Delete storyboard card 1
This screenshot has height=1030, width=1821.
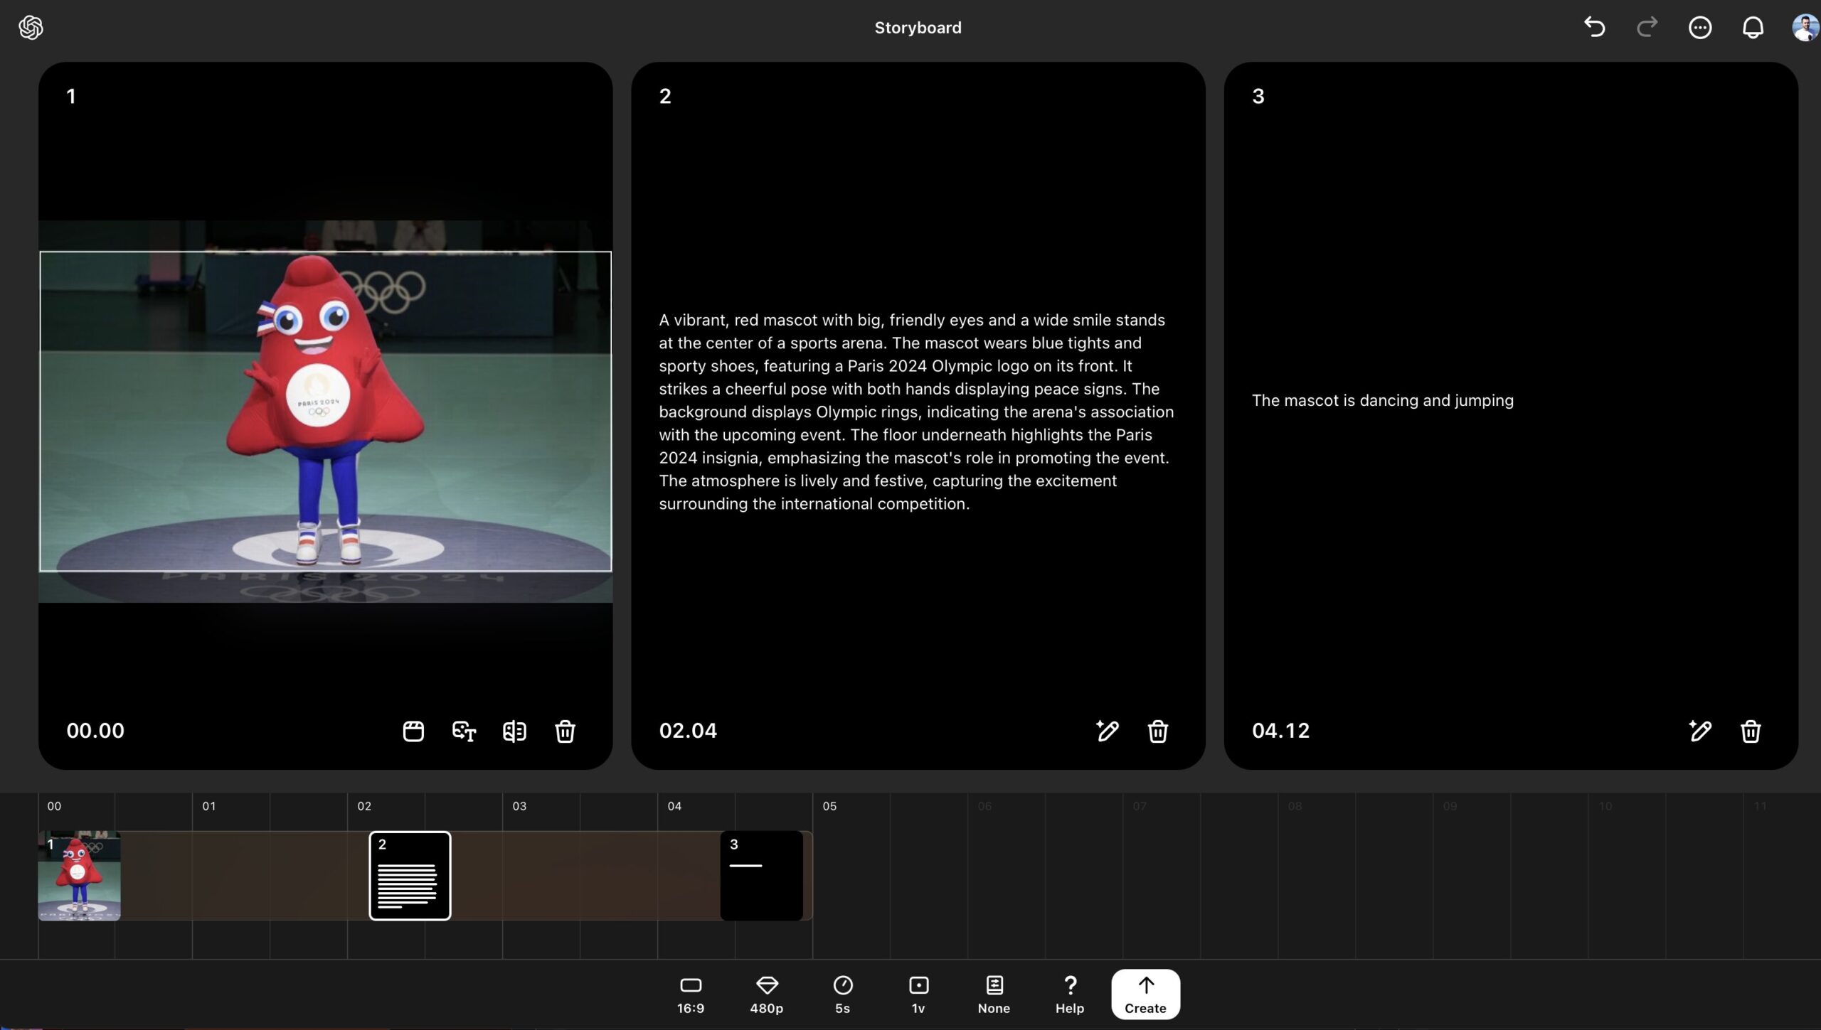(x=565, y=731)
